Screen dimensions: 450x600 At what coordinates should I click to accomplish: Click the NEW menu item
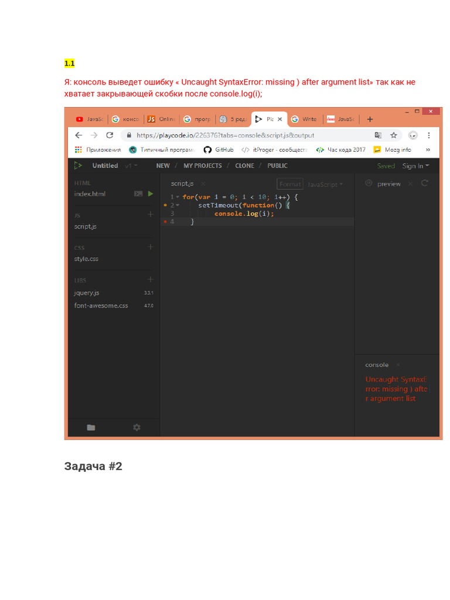(163, 166)
